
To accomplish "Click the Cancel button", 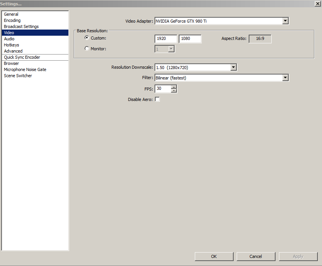I will point(256,256).
